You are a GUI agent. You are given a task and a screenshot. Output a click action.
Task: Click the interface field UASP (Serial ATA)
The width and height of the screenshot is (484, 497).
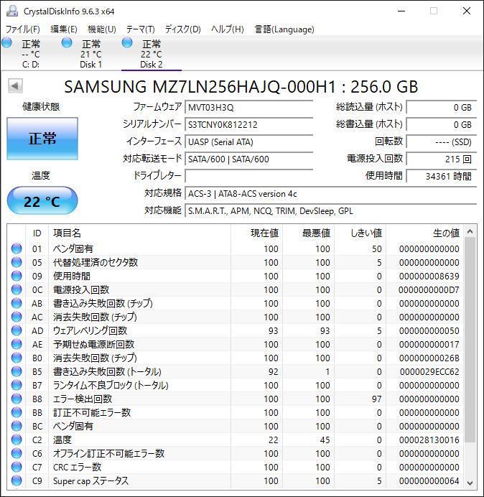pyautogui.click(x=248, y=141)
